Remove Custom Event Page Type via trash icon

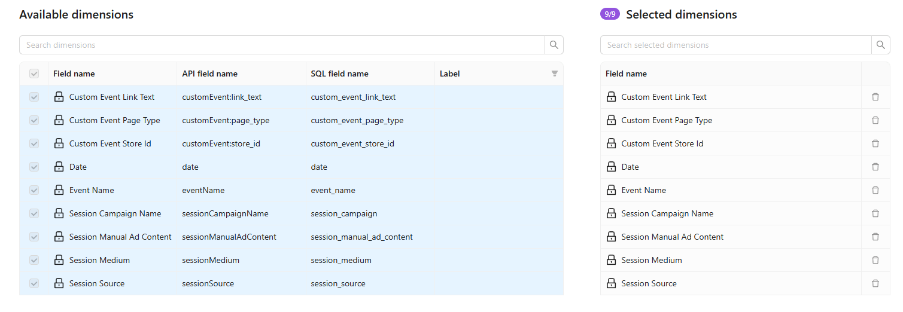pyautogui.click(x=875, y=120)
